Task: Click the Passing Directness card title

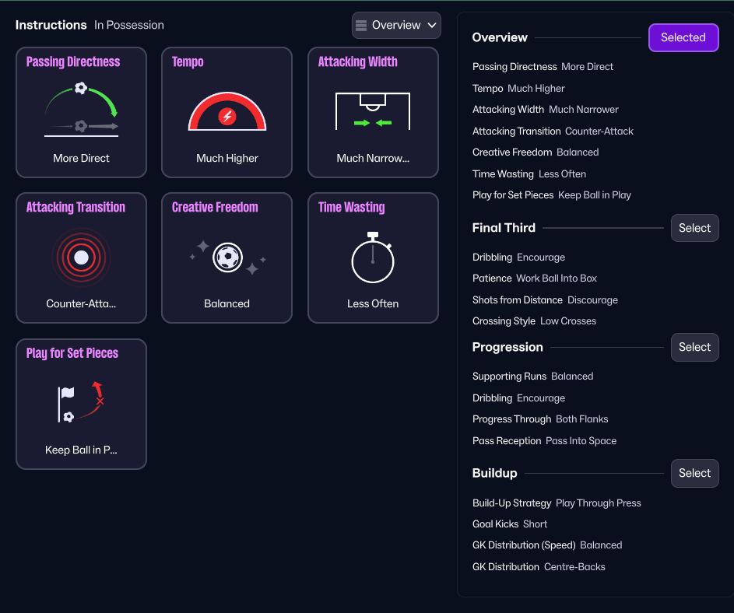Action: [x=73, y=61]
